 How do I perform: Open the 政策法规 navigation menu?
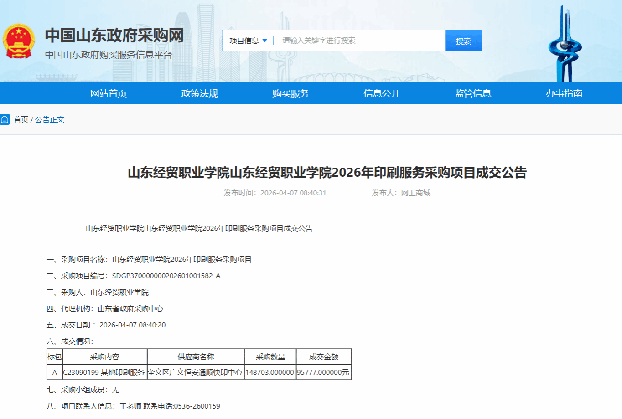coord(200,93)
